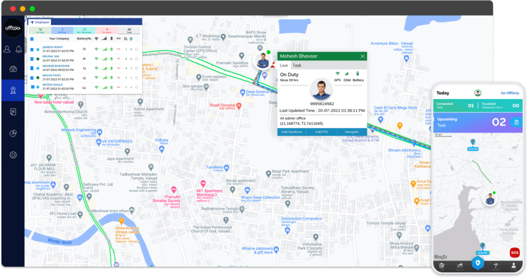Select the live map tracking icon in sidebar
Viewport: 529px width, 279px height.
pyautogui.click(x=13, y=90)
